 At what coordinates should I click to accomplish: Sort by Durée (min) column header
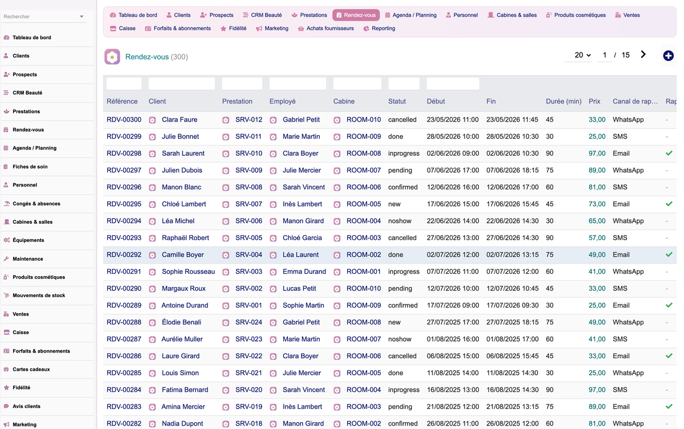(x=563, y=102)
